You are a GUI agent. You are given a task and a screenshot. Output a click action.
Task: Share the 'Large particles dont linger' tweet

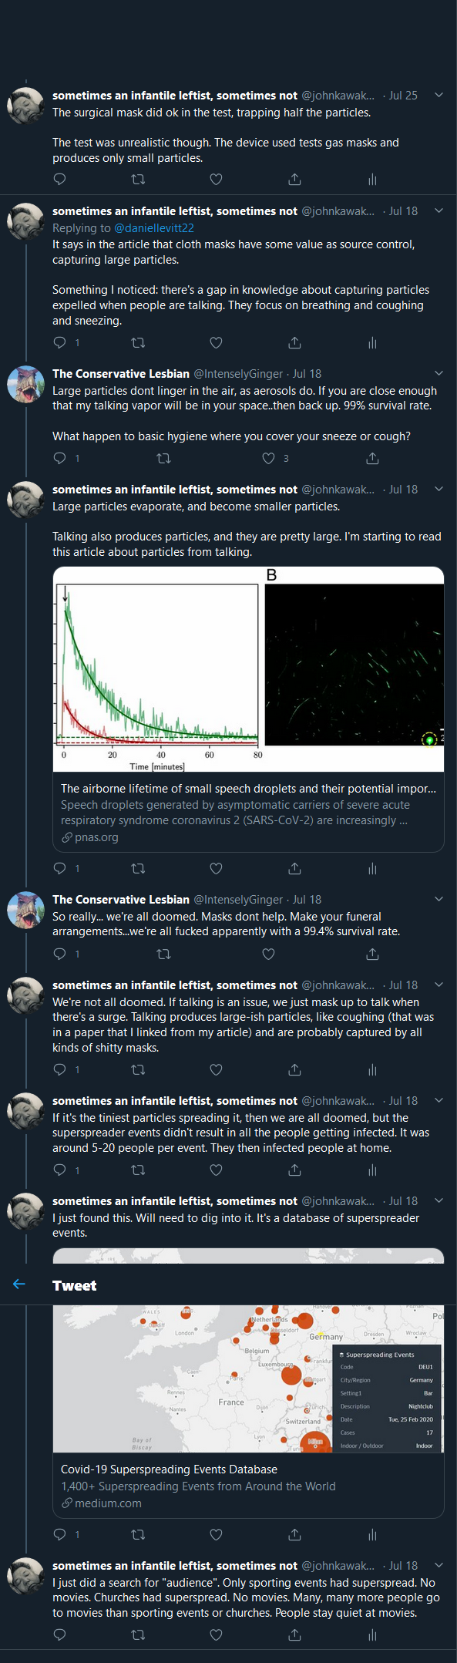pyautogui.click(x=372, y=458)
